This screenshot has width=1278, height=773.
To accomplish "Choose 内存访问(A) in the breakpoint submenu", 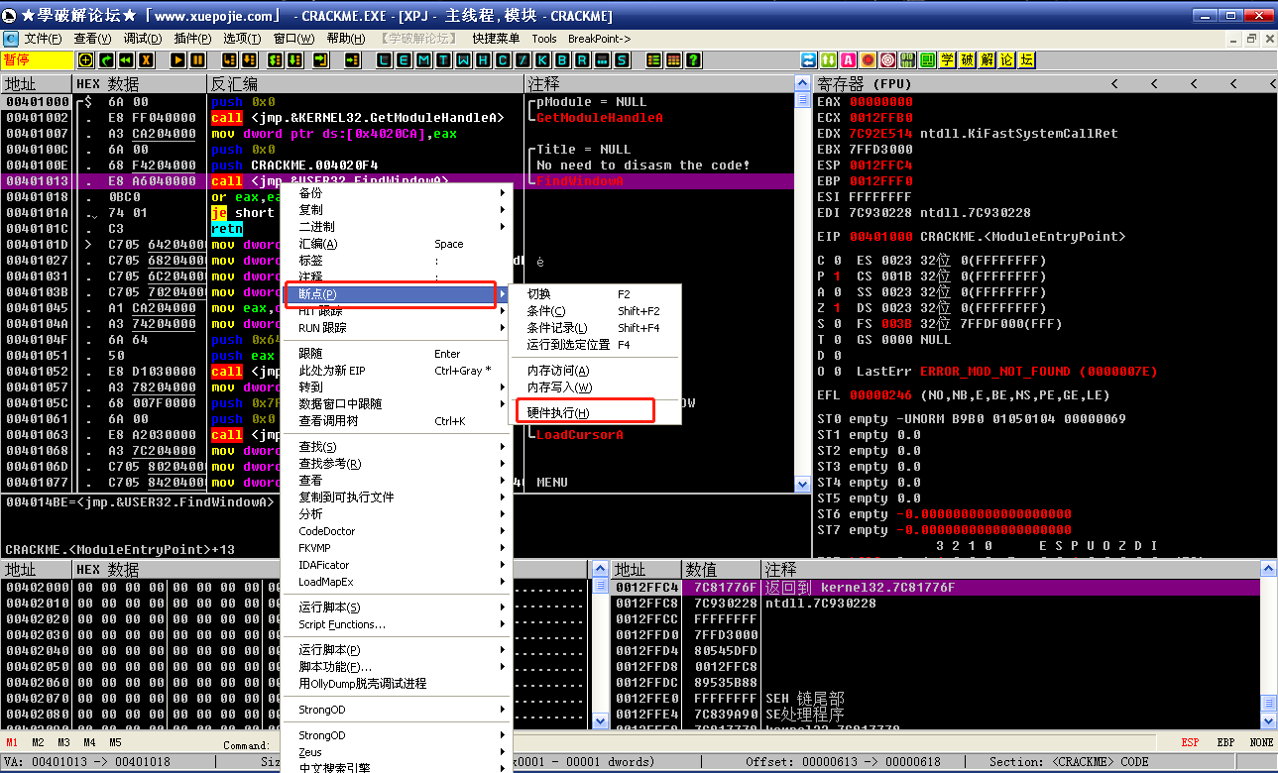I will pyautogui.click(x=595, y=371).
